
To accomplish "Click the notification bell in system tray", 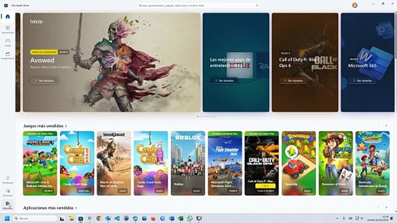I will pos(392,218).
